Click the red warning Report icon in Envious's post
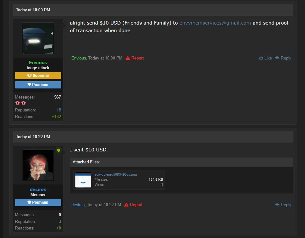The image size is (305, 238). coord(128,58)
